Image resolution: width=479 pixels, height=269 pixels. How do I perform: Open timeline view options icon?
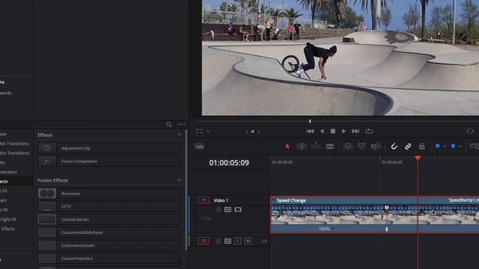point(199,146)
